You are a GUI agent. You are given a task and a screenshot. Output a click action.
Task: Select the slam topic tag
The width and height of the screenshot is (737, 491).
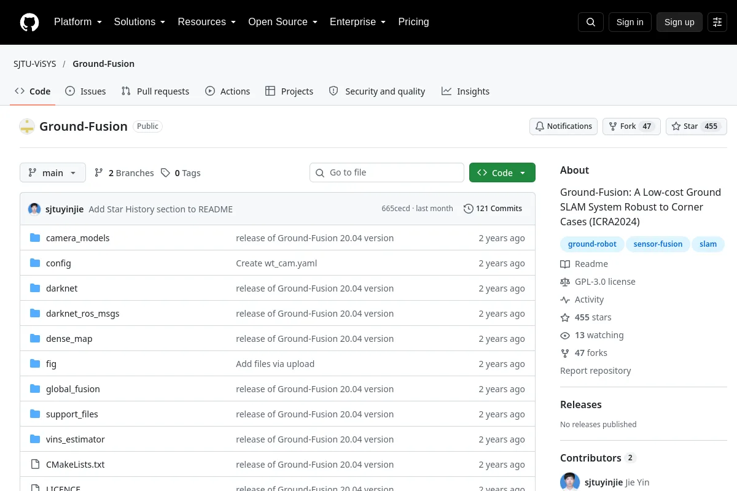pyautogui.click(x=708, y=244)
